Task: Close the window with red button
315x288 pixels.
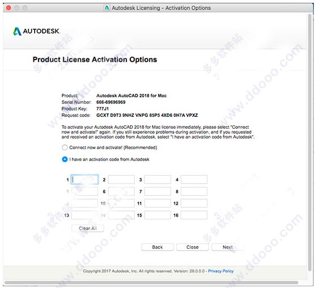Action: point(8,8)
